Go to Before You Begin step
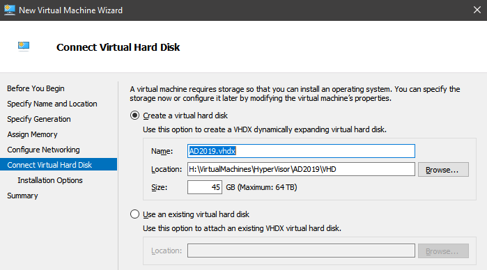487x270 pixels. pyautogui.click(x=36, y=88)
